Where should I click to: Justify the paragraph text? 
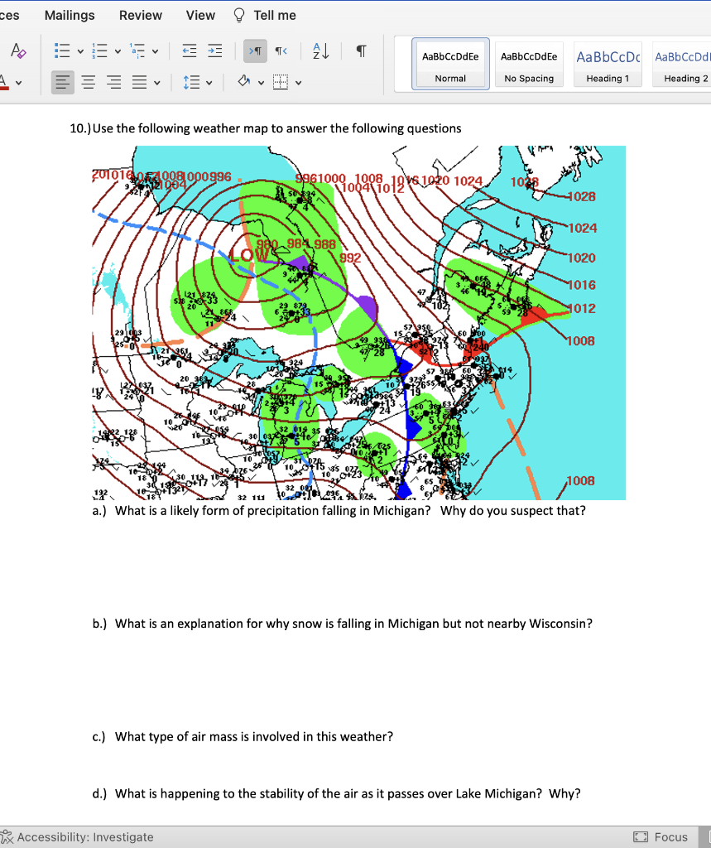click(x=140, y=83)
